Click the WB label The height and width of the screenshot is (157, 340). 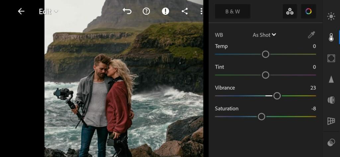tap(219, 35)
